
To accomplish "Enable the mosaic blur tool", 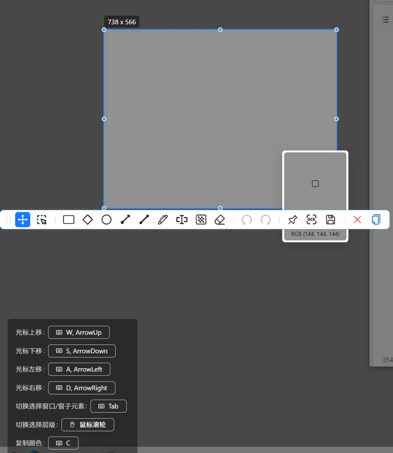I will pyautogui.click(x=201, y=220).
